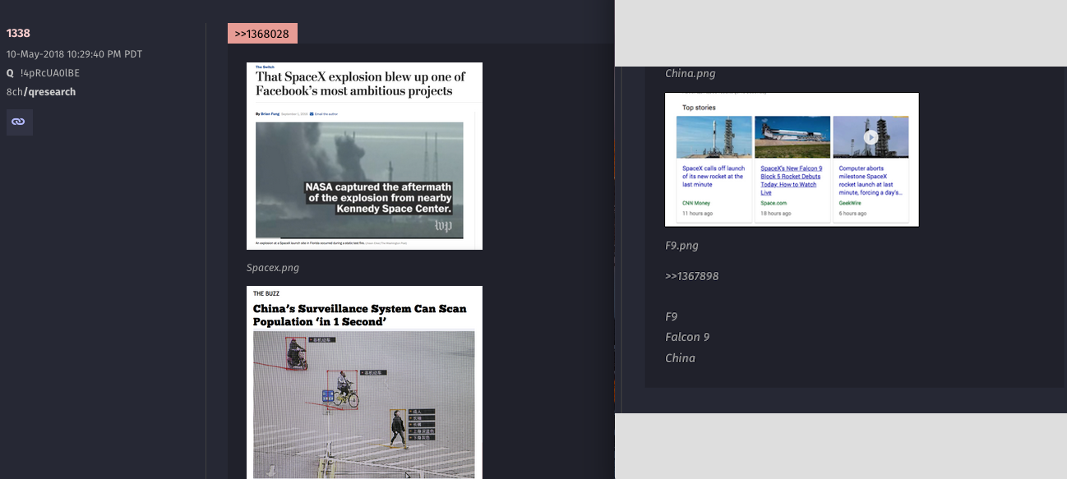Screen dimensions: 1067x479
Task: Click the wp watermark logo in SpaceX image
Action: coord(443,225)
